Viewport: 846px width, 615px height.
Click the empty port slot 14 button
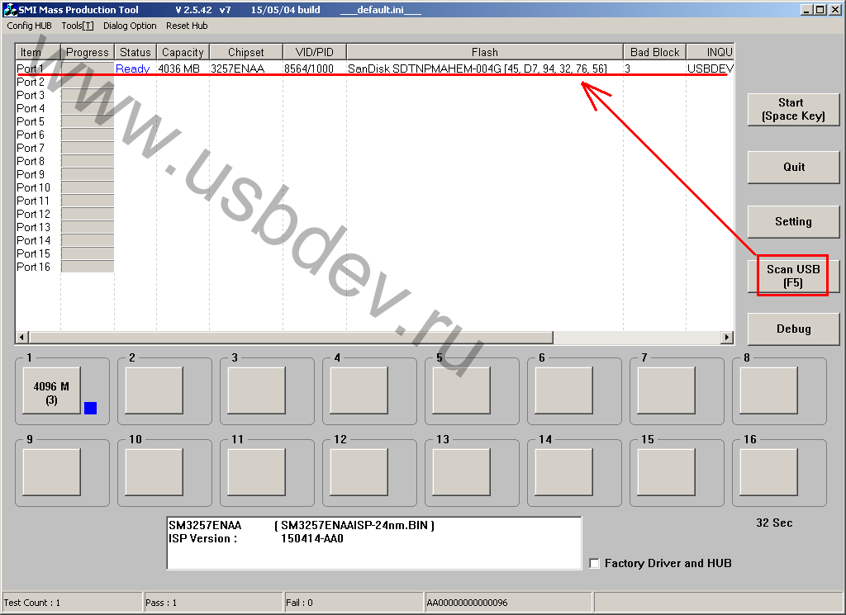coord(563,472)
